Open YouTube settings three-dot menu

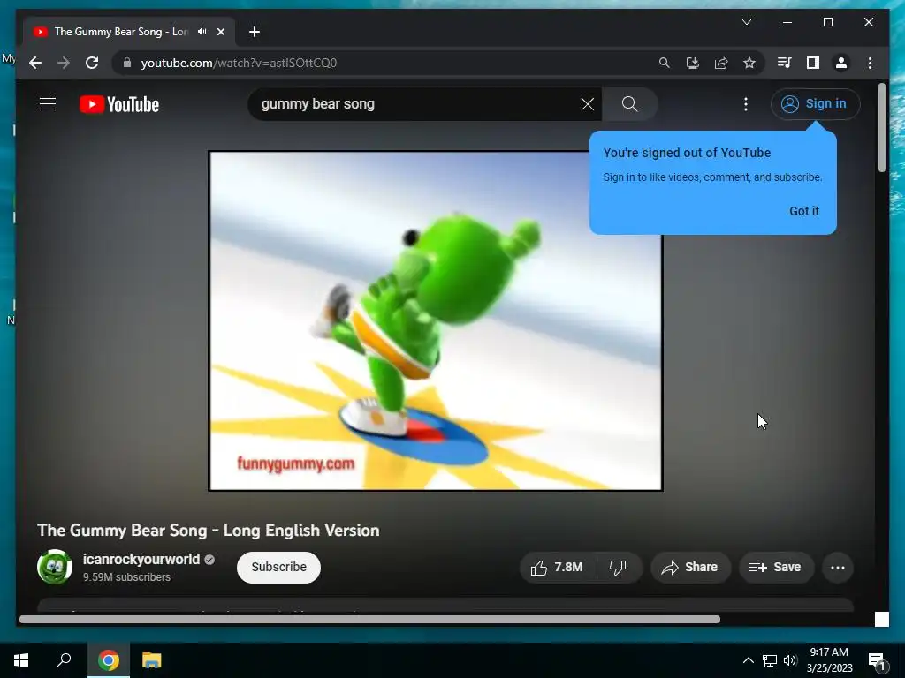tap(746, 104)
